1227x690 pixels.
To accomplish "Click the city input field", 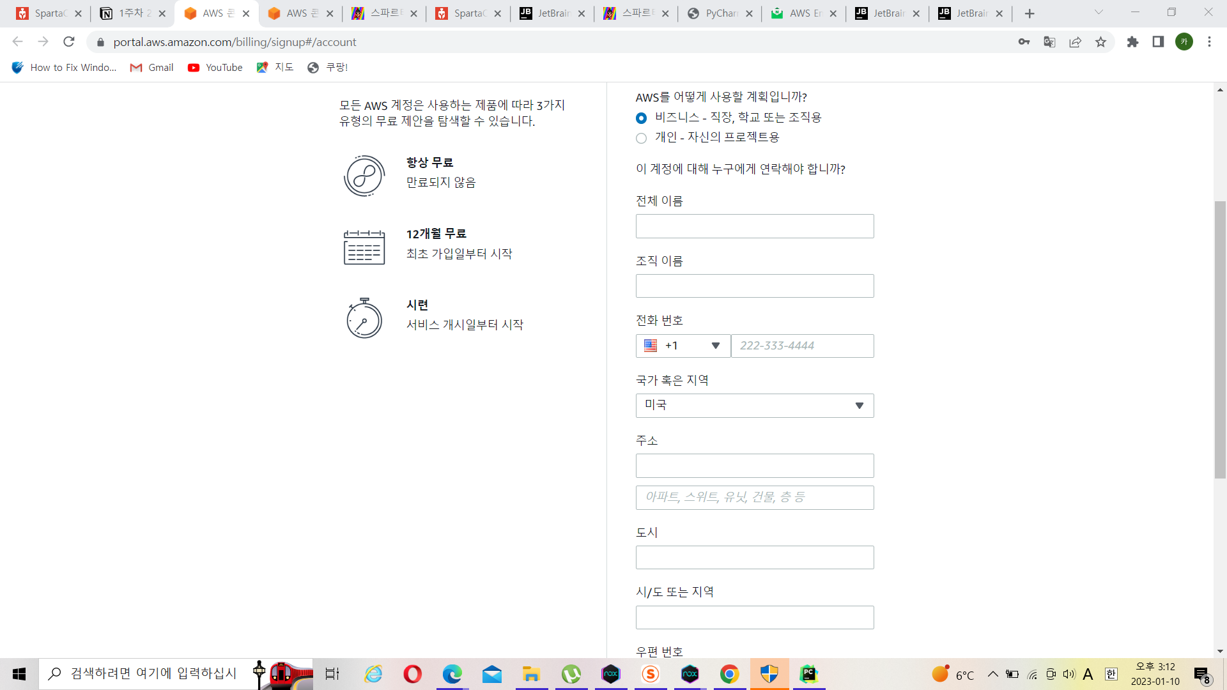I will [755, 558].
